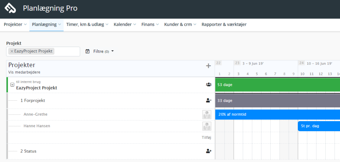Open the Finans menu

click(150, 25)
